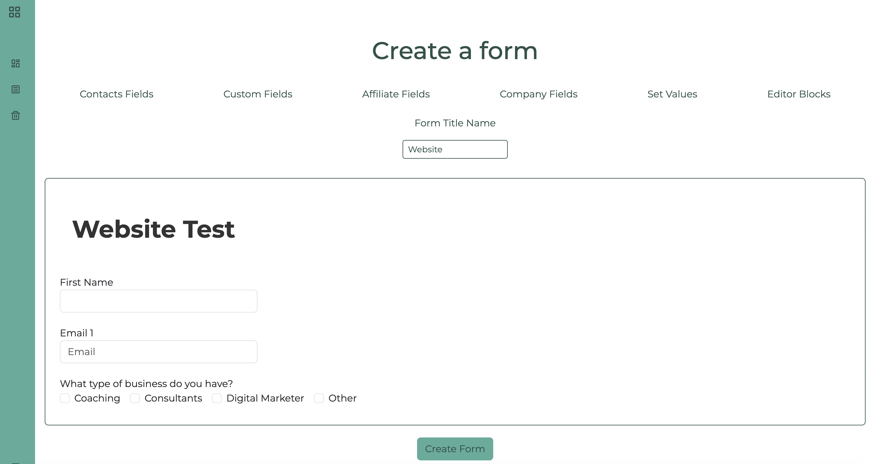This screenshot has height=464, width=871.
Task: Open the forms list icon in sidebar
Action: 15,89
